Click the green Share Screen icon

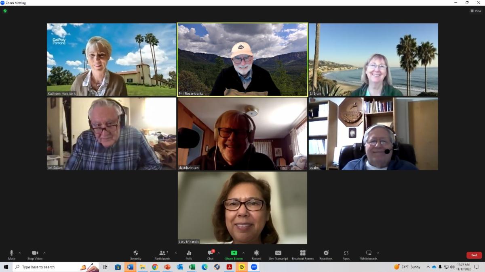[234, 253]
